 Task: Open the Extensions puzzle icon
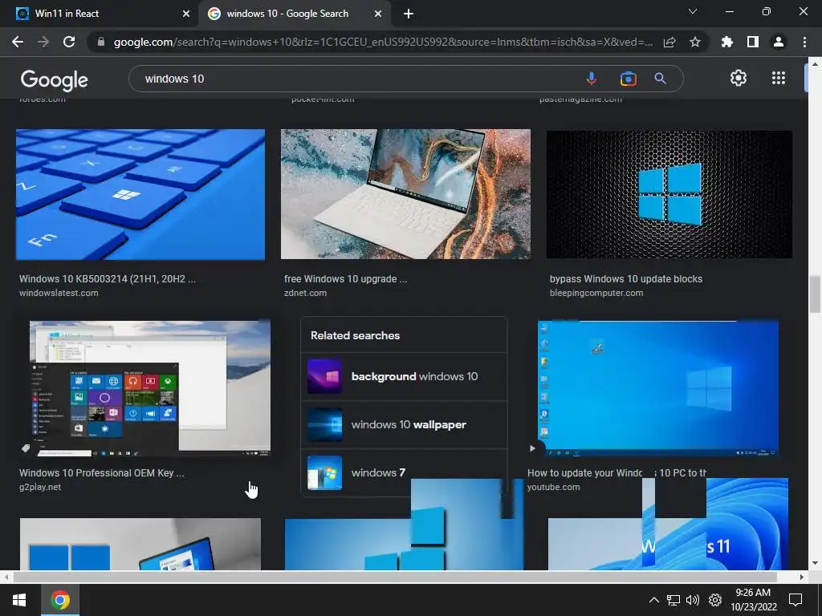click(726, 42)
